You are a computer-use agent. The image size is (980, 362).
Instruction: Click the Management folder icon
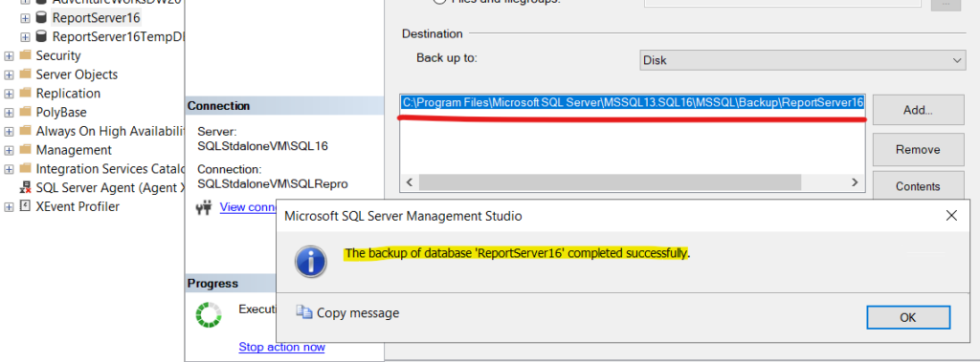[25, 150]
